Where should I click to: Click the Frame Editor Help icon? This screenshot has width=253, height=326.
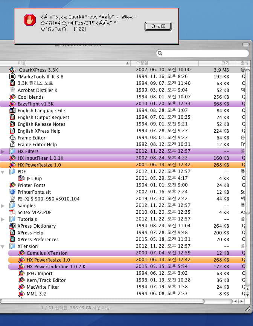click(x=12, y=145)
